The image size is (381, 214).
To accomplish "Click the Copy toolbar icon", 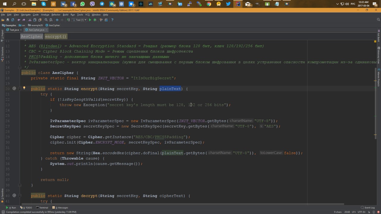I will pyautogui.click(x=35, y=20).
